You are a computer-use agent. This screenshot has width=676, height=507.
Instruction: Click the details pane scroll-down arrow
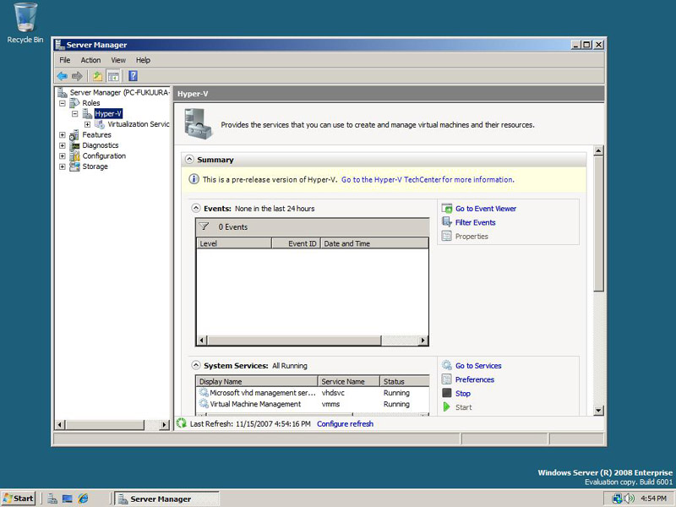(x=598, y=411)
